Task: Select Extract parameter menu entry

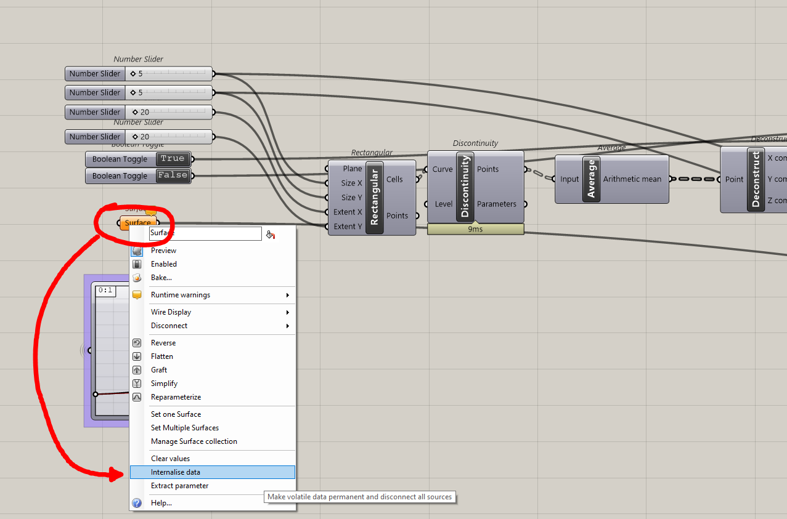Action: tap(212, 486)
